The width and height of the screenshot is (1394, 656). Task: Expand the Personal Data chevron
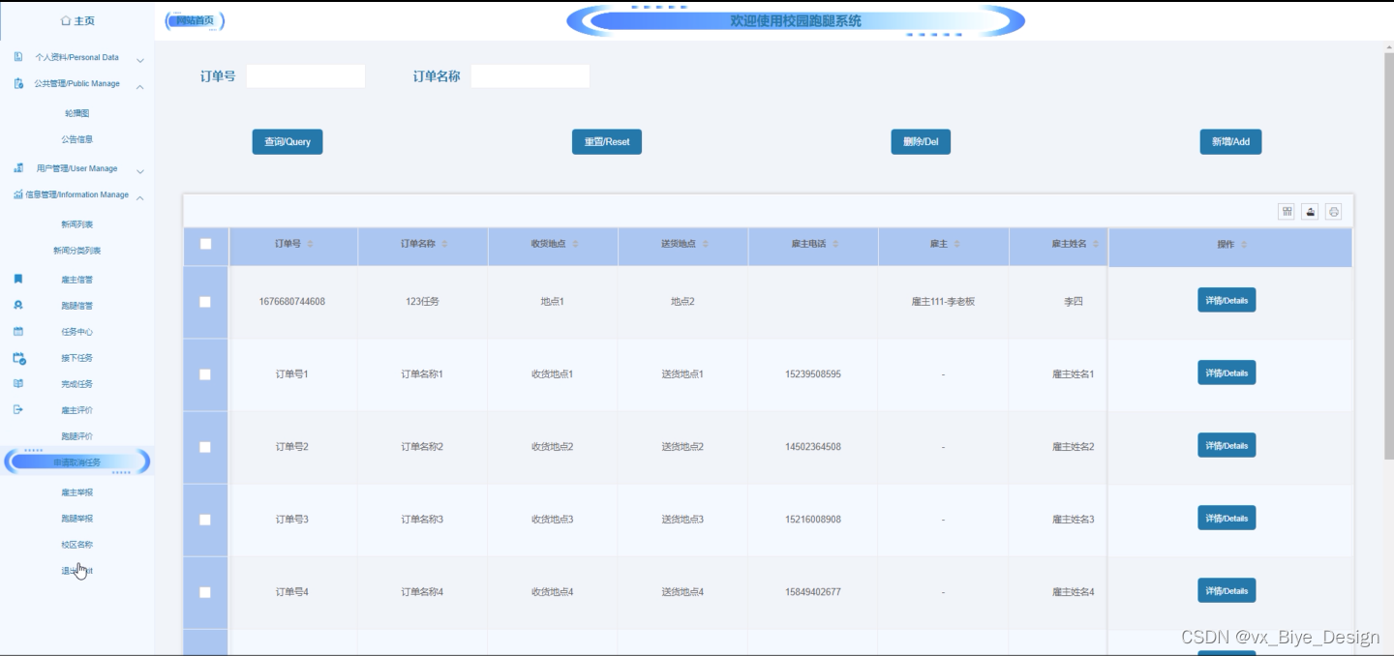(x=140, y=60)
